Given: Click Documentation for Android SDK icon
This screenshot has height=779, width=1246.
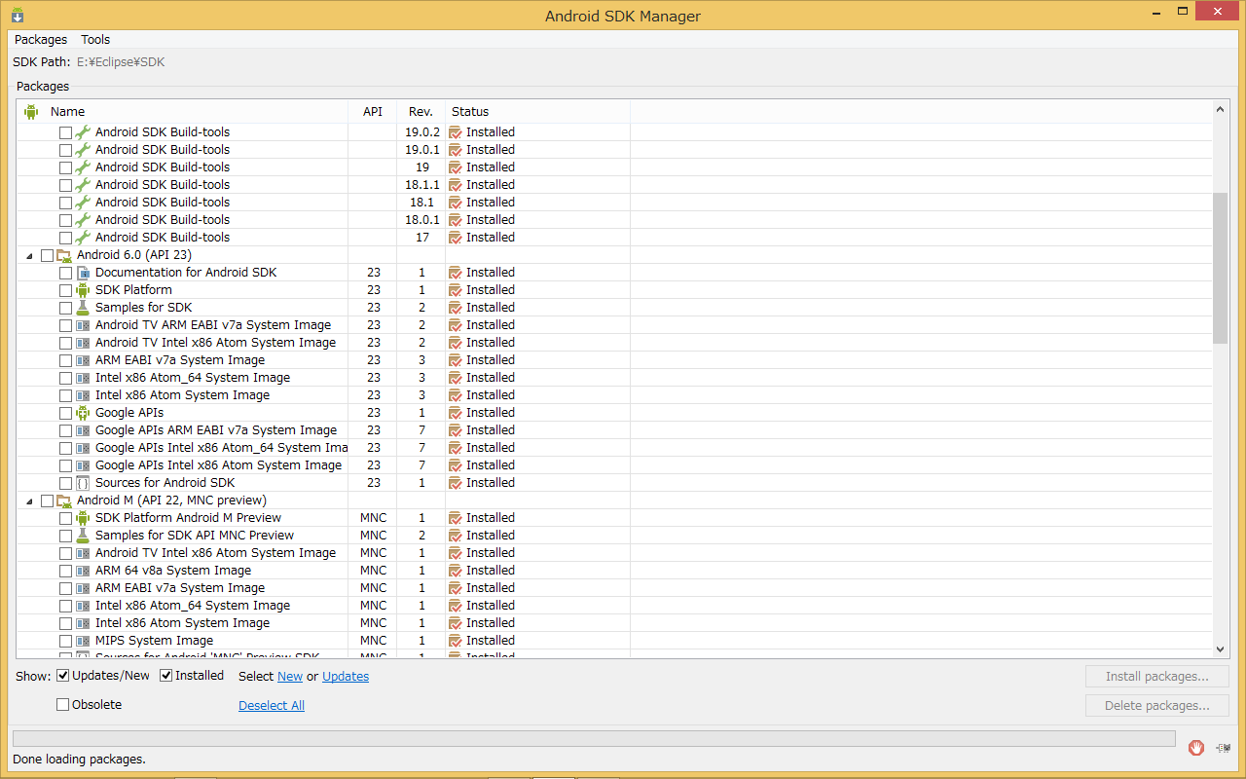Looking at the screenshot, I should (x=83, y=273).
